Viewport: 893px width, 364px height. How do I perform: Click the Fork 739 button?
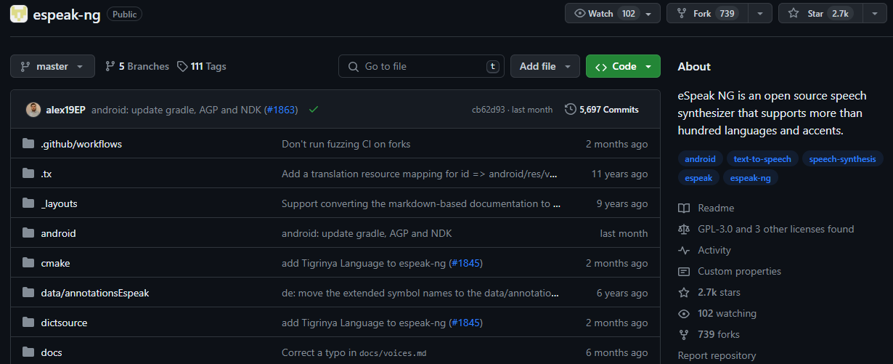[x=707, y=13]
